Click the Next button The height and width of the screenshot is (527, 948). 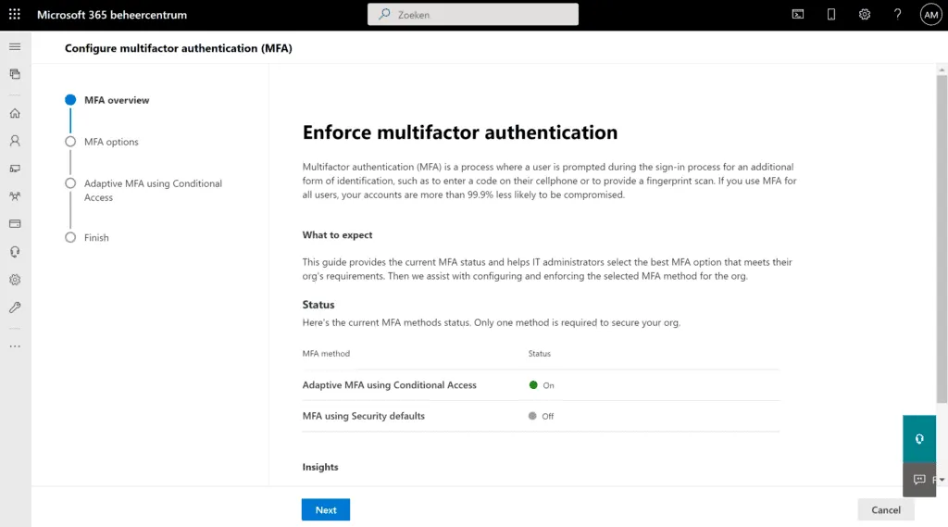point(326,509)
